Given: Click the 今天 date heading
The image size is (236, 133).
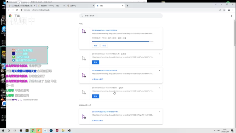Looking at the screenshot, I should pyautogui.click(x=81, y=24).
